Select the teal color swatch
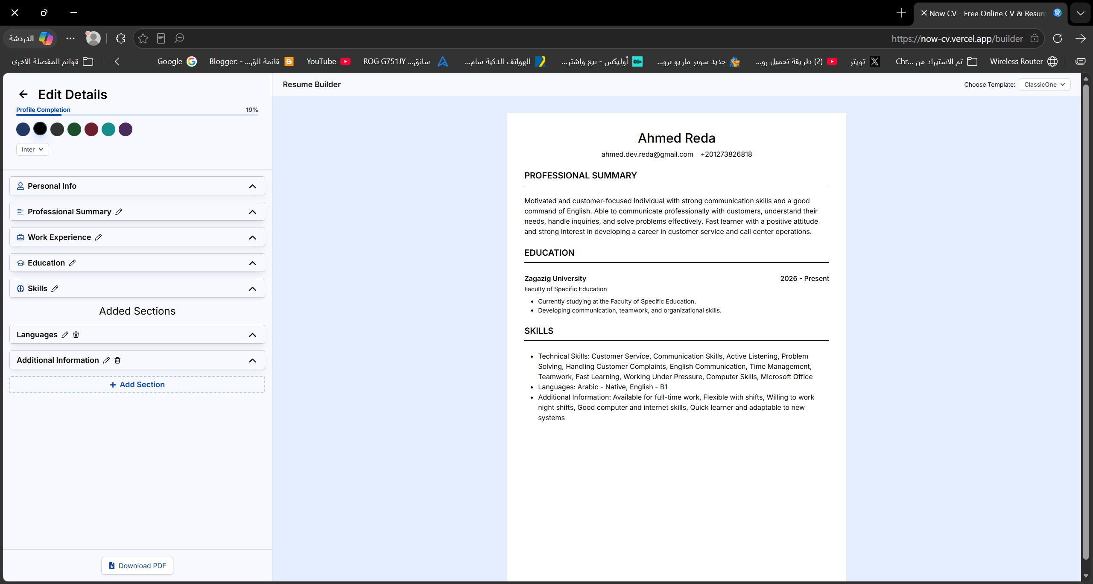The width and height of the screenshot is (1093, 584). (x=108, y=129)
